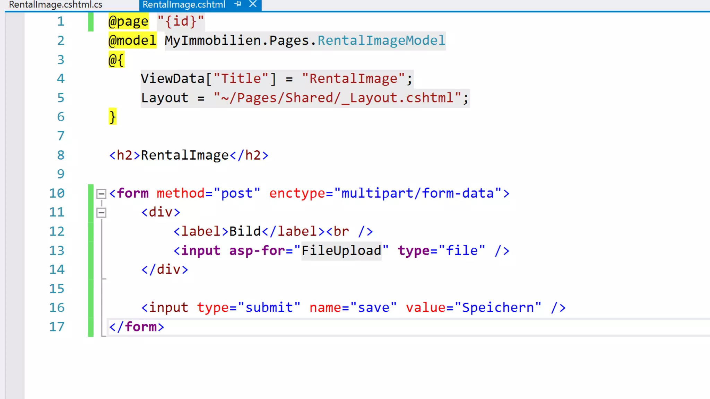Click the @page directive

[128, 21]
